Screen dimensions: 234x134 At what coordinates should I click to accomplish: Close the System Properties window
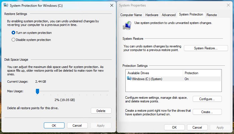click(x=228, y=5)
